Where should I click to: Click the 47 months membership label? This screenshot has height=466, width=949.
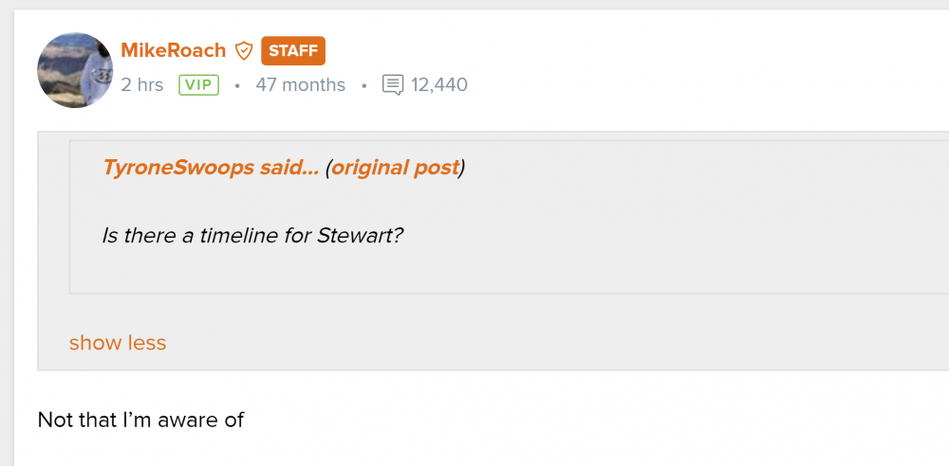click(x=300, y=85)
